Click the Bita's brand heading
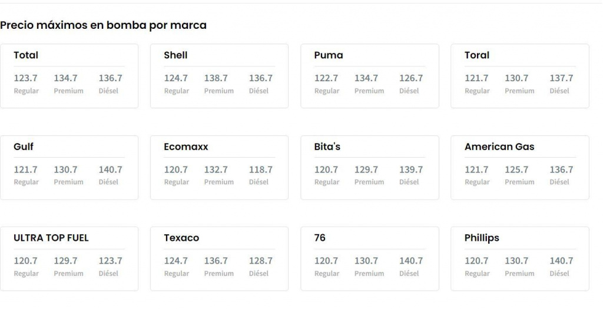Screen dimensions: 603x309 coord(327,147)
